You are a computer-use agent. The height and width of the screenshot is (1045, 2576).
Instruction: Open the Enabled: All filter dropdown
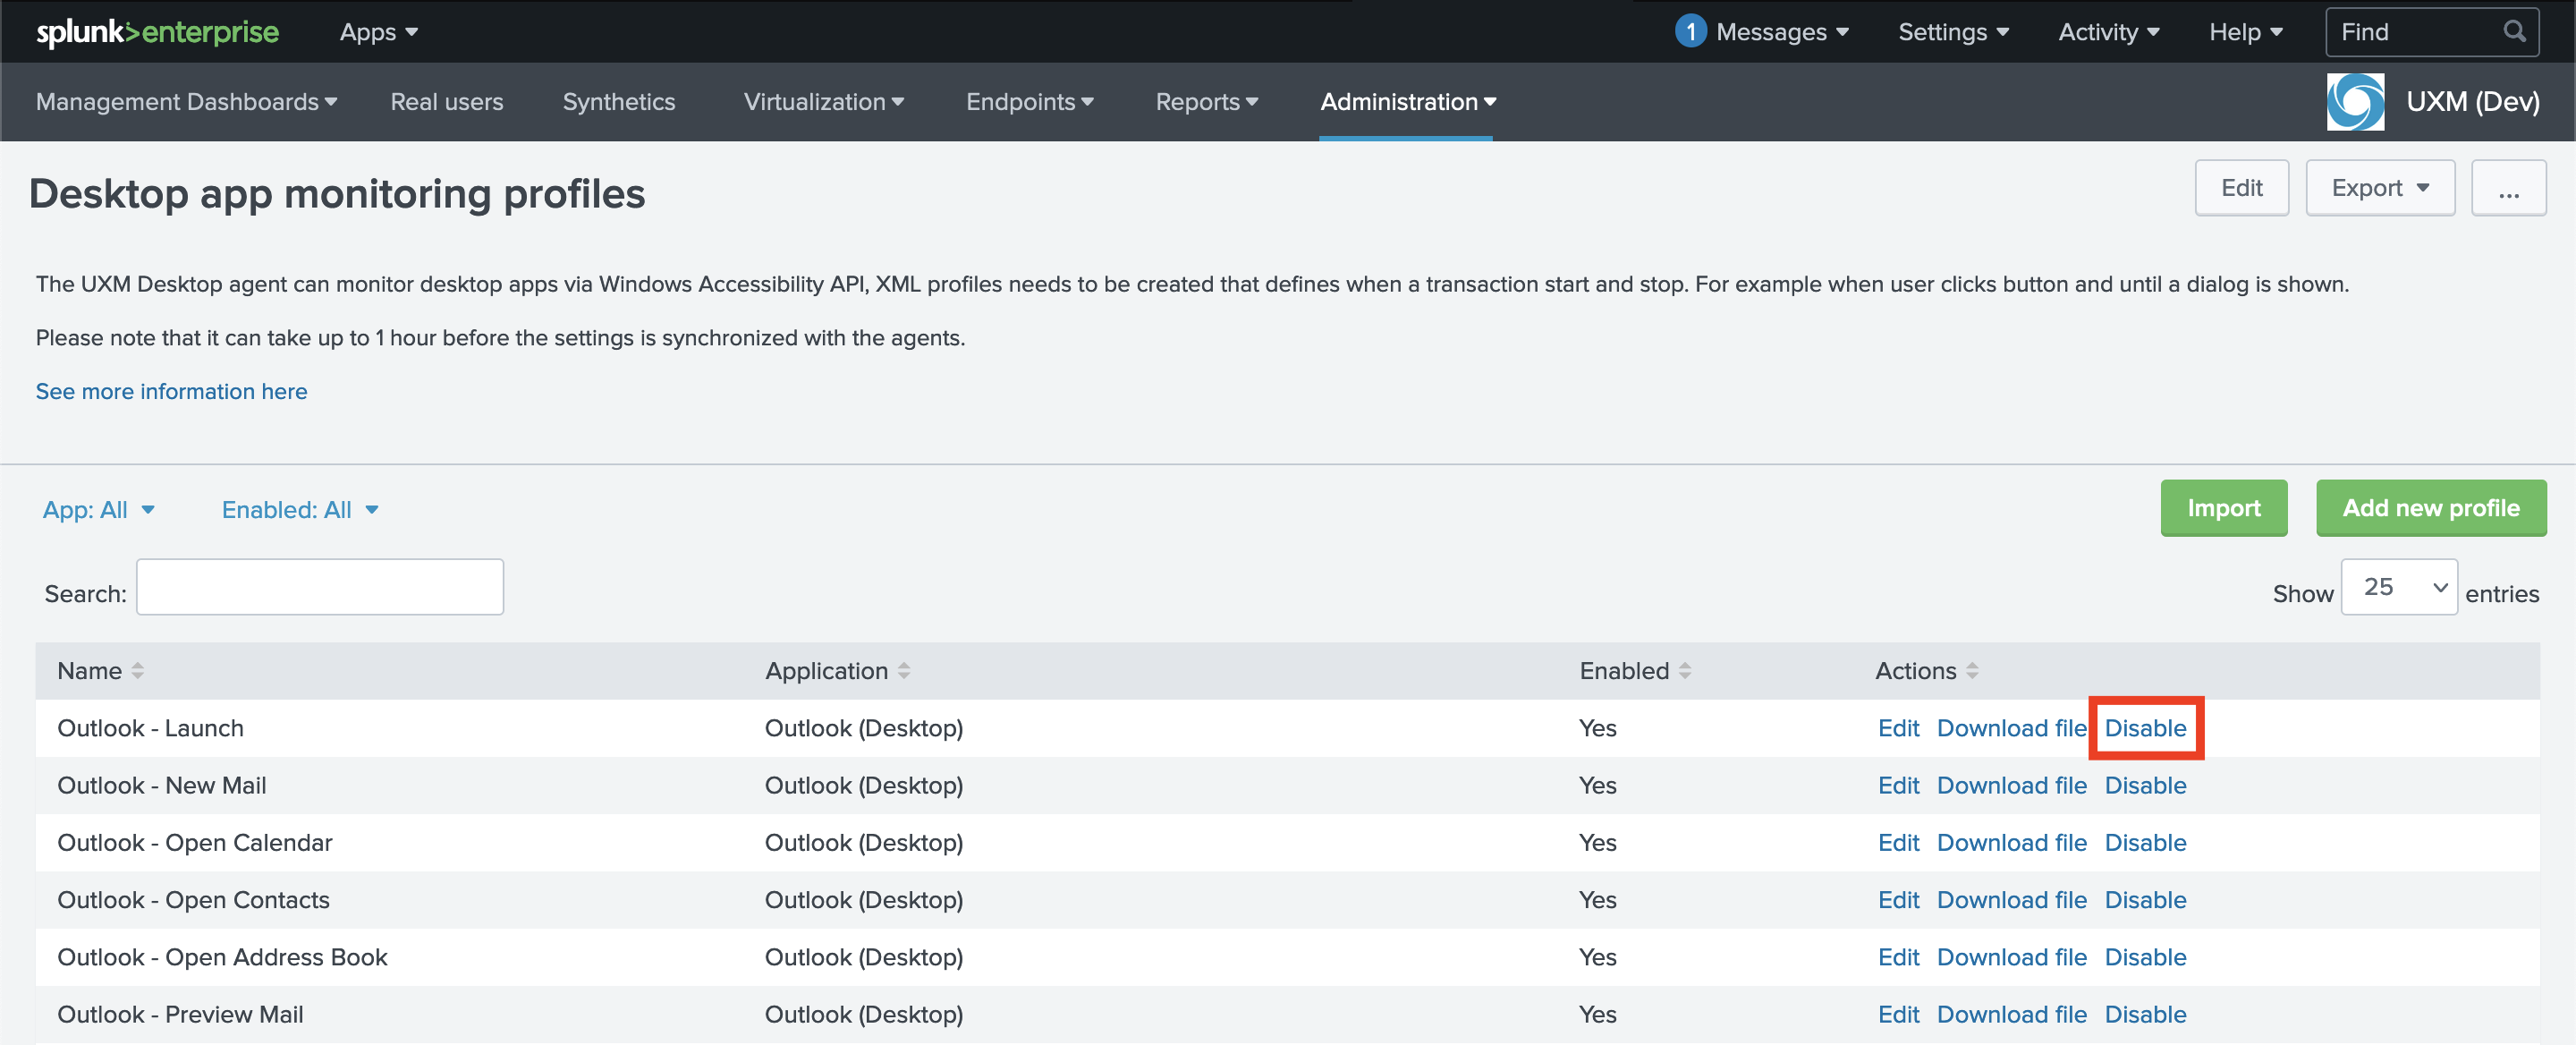click(x=300, y=510)
